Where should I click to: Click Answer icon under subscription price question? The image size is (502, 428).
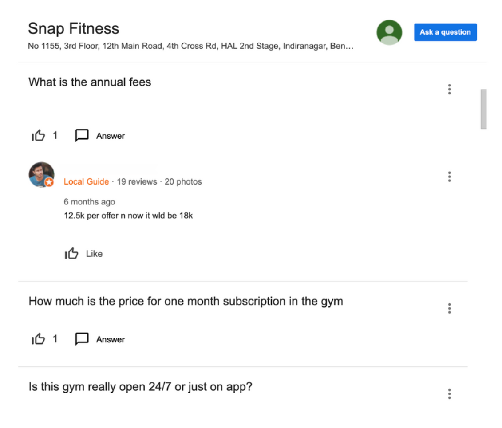pos(82,339)
